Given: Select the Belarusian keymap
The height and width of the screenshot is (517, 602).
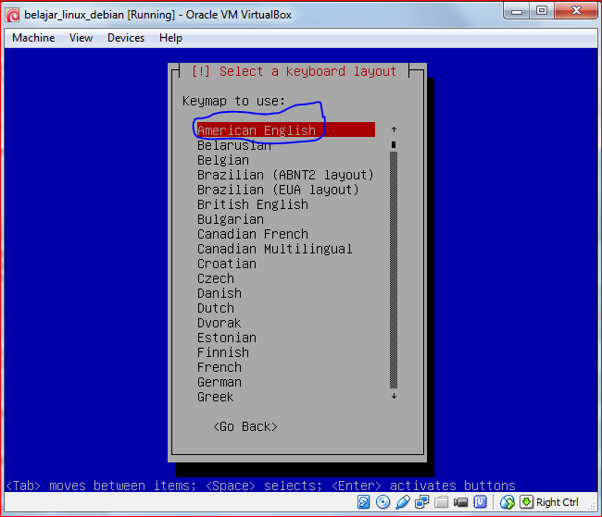Looking at the screenshot, I should pos(234,145).
